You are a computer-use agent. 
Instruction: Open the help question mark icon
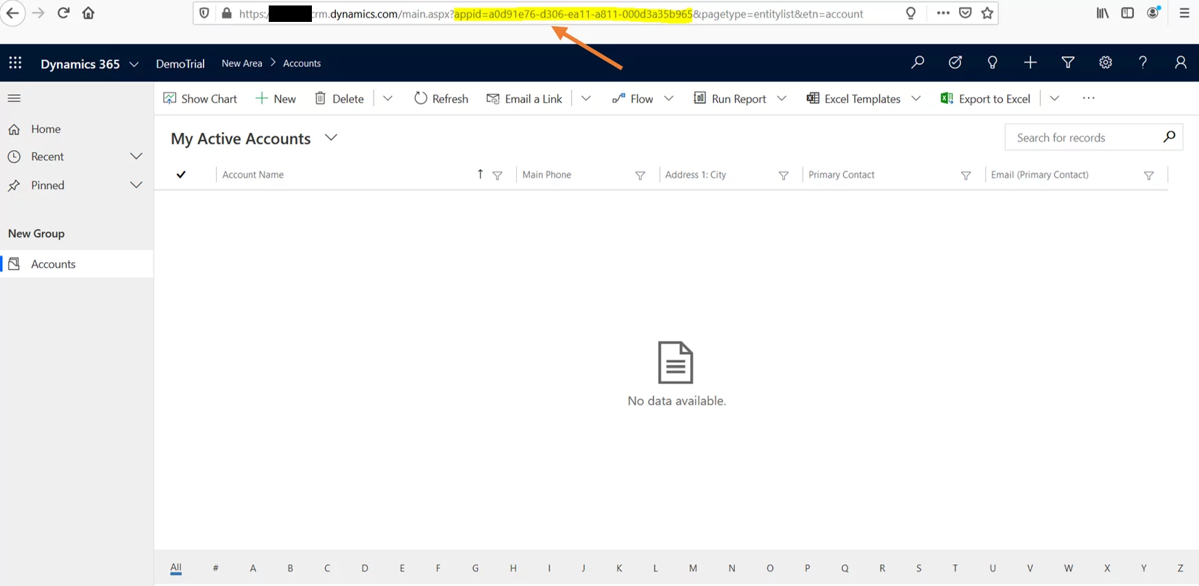(x=1143, y=63)
